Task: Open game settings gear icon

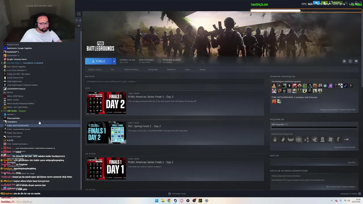Action: click(344, 61)
